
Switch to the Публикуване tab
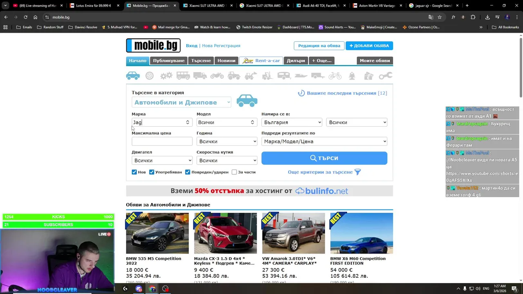169,60
